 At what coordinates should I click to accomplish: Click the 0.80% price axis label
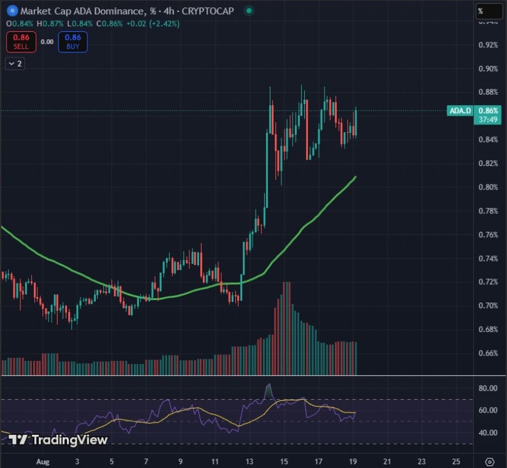pos(488,187)
